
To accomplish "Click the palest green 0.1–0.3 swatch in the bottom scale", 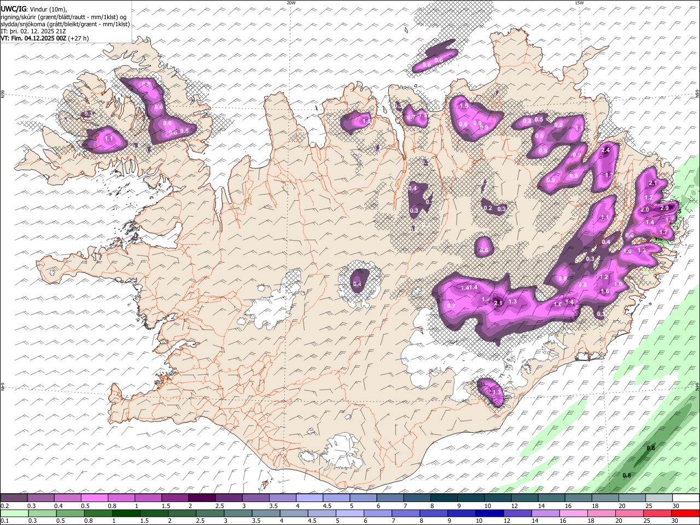I will (x=14, y=513).
